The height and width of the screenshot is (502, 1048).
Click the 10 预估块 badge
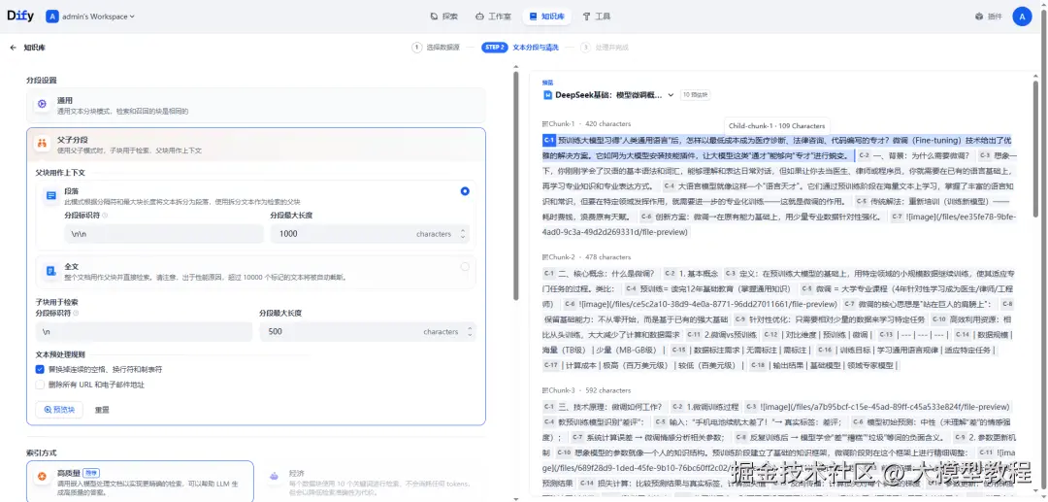click(x=696, y=95)
